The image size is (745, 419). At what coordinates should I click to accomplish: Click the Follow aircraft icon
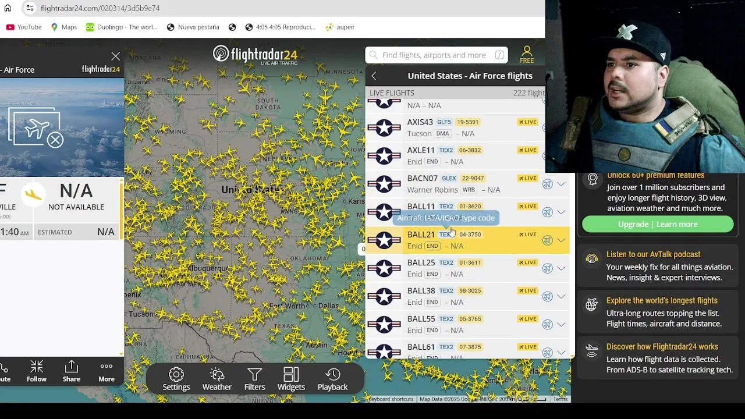(36, 371)
